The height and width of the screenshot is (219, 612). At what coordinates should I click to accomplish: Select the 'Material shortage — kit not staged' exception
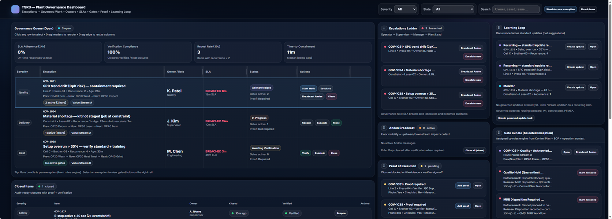pyautogui.click(x=193, y=123)
